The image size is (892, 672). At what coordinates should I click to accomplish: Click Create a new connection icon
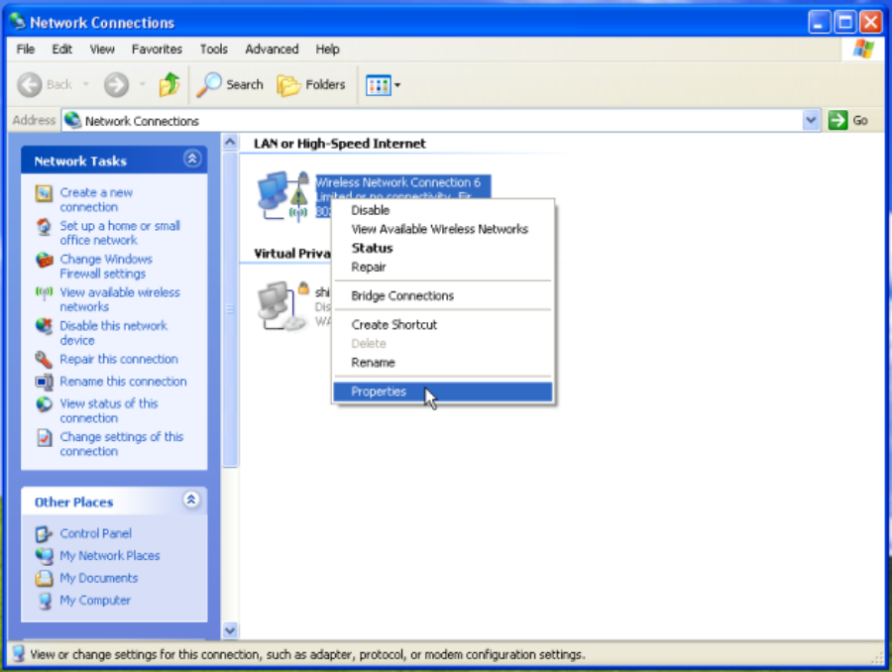pos(44,193)
